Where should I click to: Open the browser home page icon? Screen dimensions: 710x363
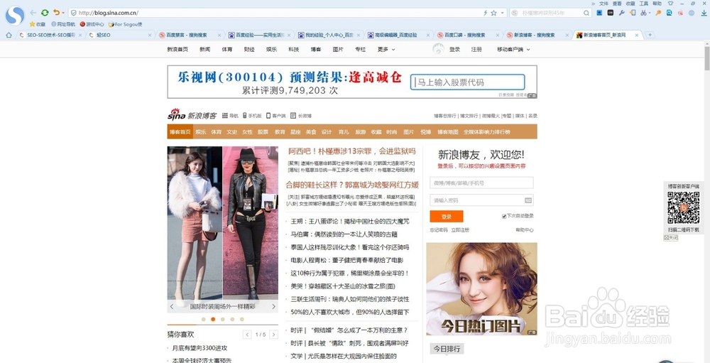[9, 35]
